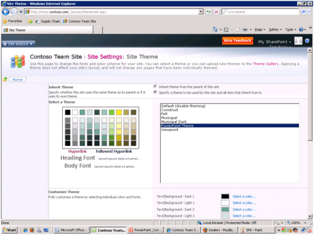Image resolution: width=314 pixels, height=235 pixels.
Task: Click the Contoso Team Site people logo
Action: pyautogui.click(x=18, y=61)
